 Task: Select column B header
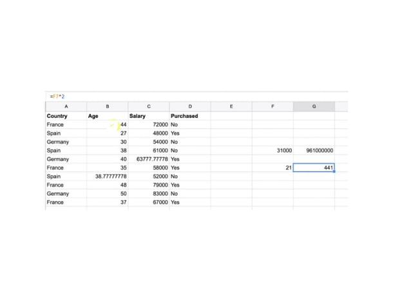[107, 106]
